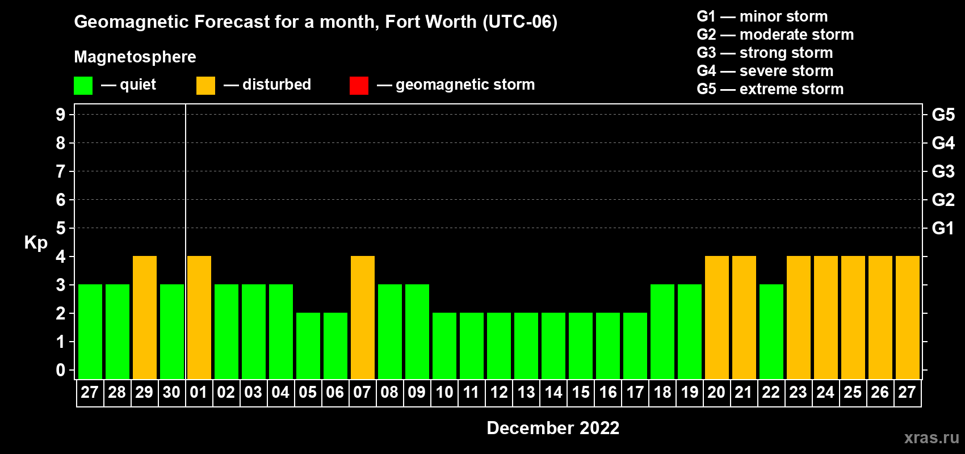Click the date label 01 on the axis
This screenshot has height=454, width=965.
pos(199,393)
